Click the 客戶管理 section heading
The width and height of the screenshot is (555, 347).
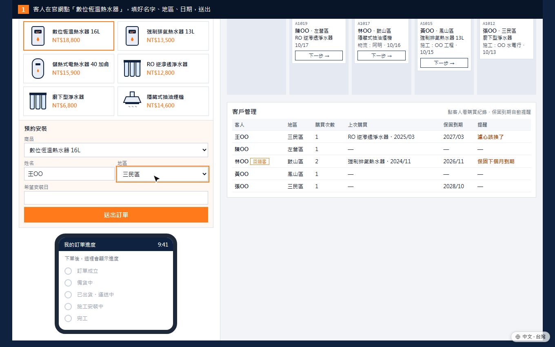(244, 112)
